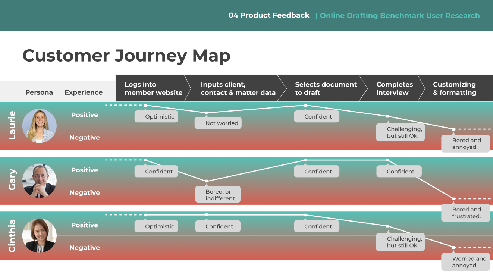Image resolution: width=493 pixels, height=273 pixels.
Task: Click the "Customer Journey Map" title
Action: (126, 56)
